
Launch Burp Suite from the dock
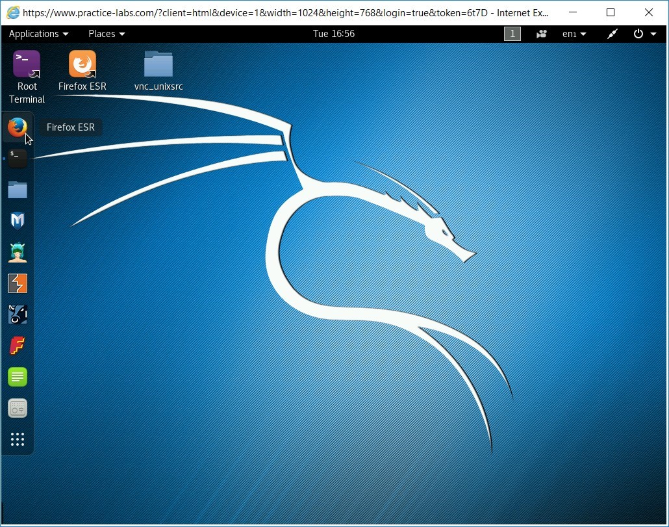pyautogui.click(x=18, y=283)
